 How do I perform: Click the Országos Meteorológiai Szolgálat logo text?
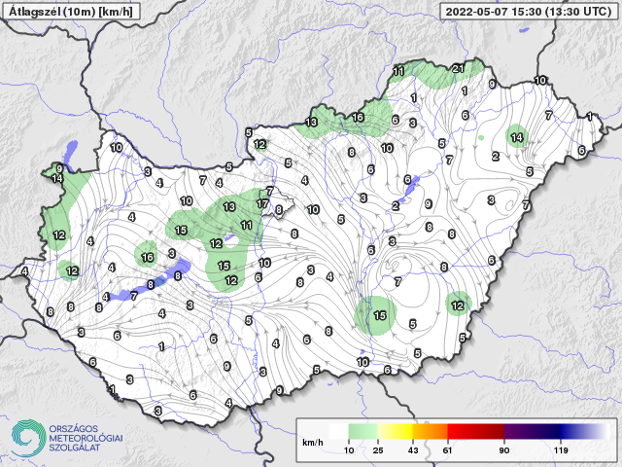(84, 439)
